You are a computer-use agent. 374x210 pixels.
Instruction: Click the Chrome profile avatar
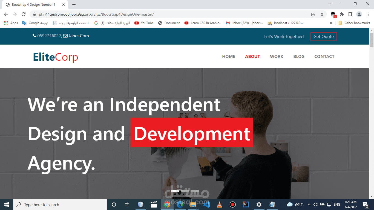(359, 14)
